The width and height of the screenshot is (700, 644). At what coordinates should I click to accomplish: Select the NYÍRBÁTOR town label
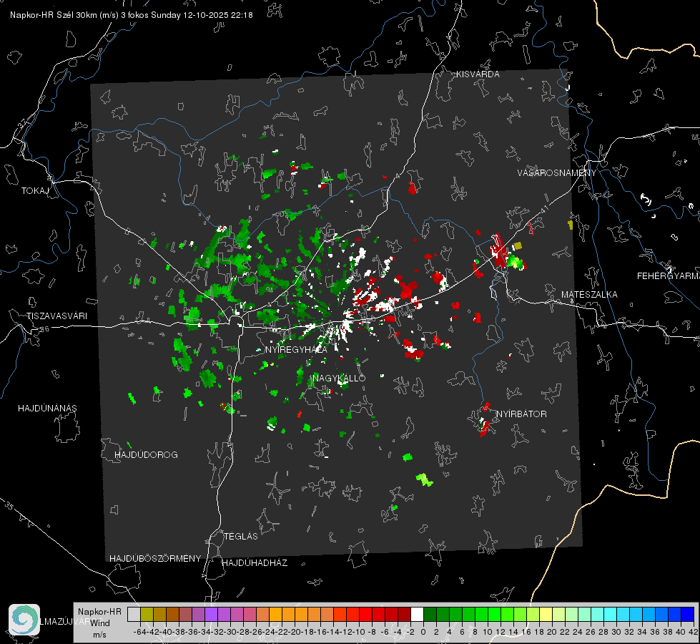click(521, 414)
